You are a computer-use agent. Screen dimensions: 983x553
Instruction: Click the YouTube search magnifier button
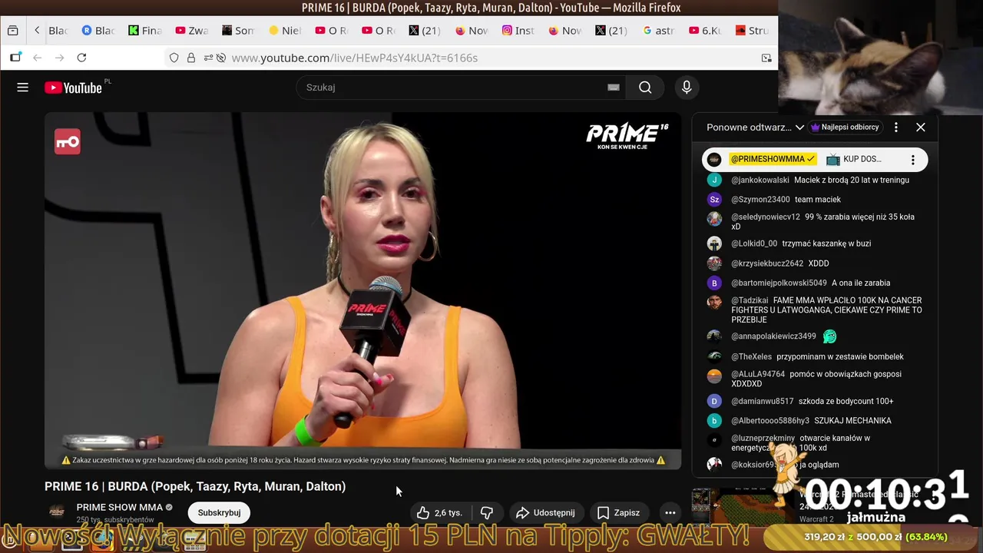[645, 88]
